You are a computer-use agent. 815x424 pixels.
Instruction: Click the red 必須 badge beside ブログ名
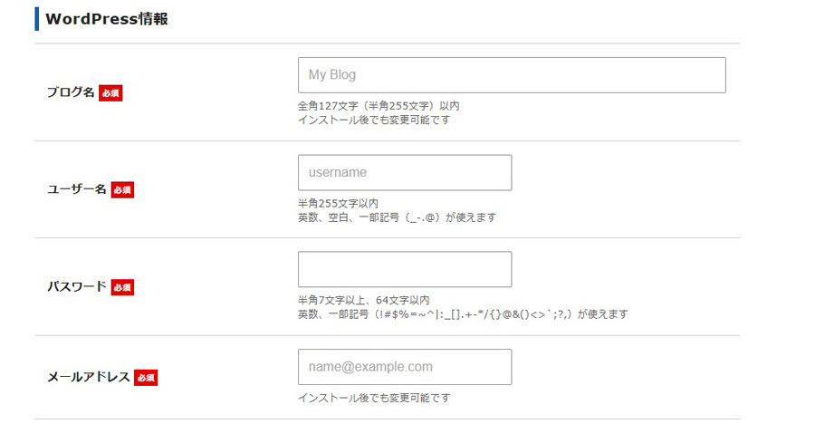[110, 92]
